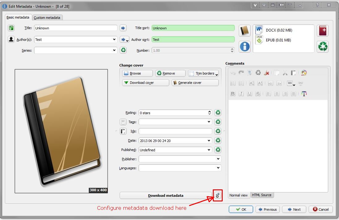Image resolution: width=339 pixels, height=220 pixels.
Task: Click the broom clear-formatting icon in Comments
Action: point(267,73)
